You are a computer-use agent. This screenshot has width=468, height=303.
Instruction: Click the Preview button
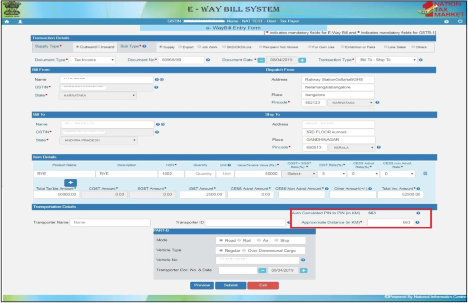(x=202, y=285)
